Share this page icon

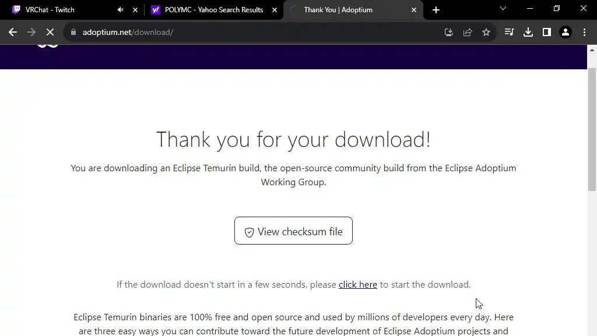pyautogui.click(x=468, y=32)
